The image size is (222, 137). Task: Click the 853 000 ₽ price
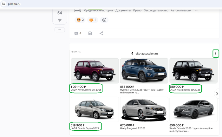[x=127, y=87]
